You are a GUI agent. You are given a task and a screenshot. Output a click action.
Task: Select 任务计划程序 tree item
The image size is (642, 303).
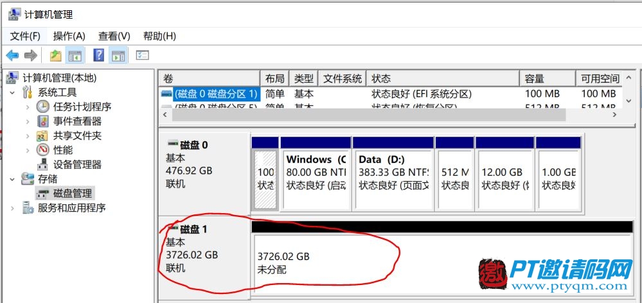[82, 107]
